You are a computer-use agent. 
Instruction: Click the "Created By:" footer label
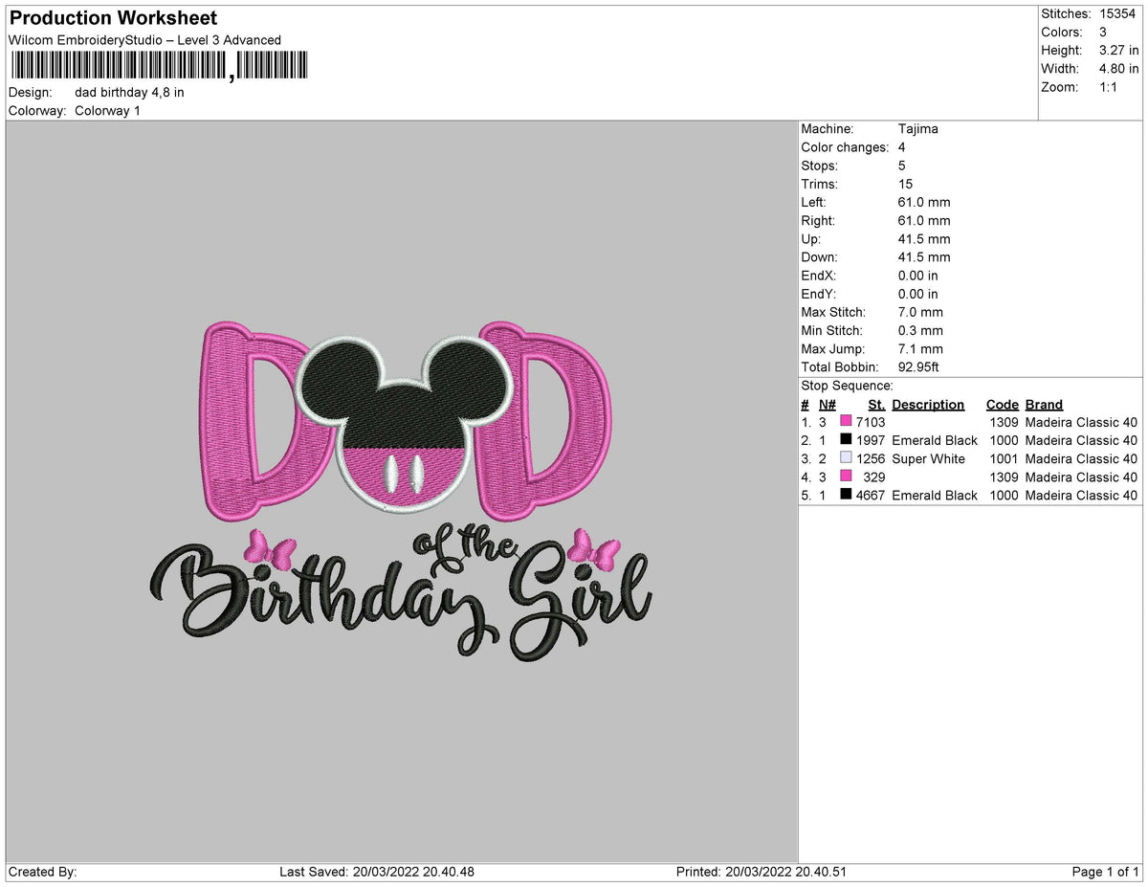click(x=42, y=872)
